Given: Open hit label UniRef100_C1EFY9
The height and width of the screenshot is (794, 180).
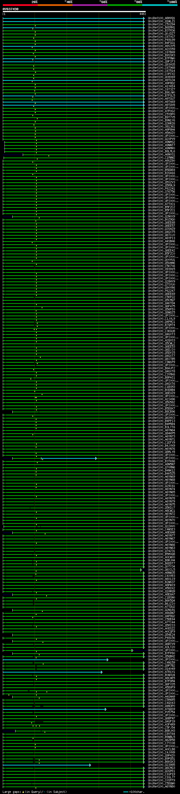Looking at the screenshot, I should (161, 442).
